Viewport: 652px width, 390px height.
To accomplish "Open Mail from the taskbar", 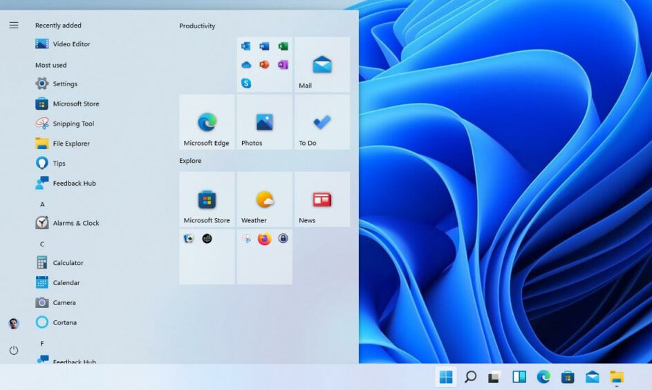I will tap(592, 377).
